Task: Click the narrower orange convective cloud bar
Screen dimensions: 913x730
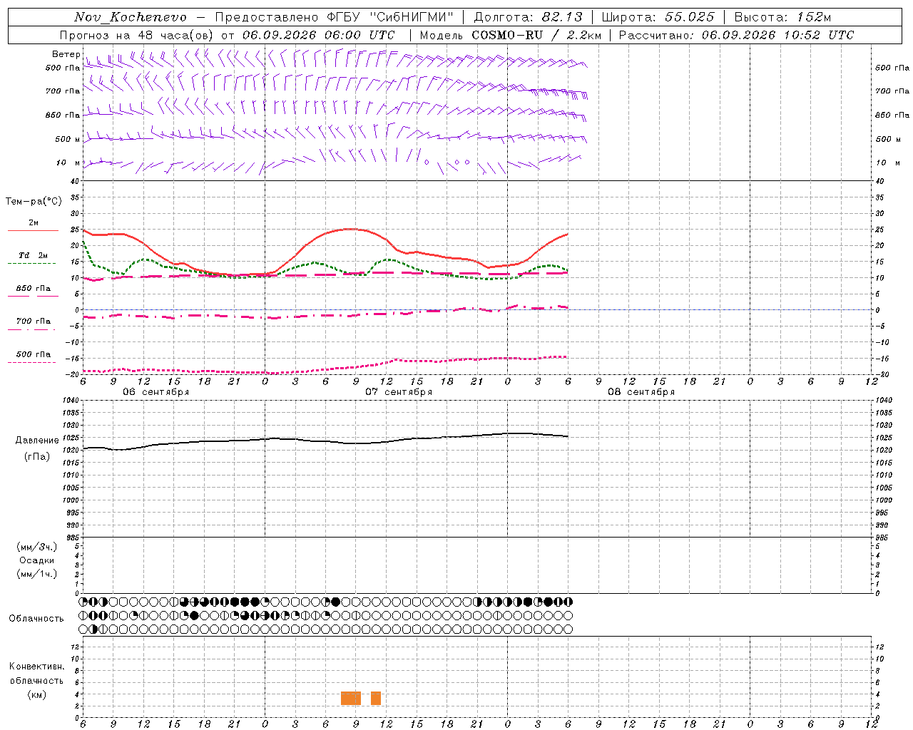Action: 375,698
